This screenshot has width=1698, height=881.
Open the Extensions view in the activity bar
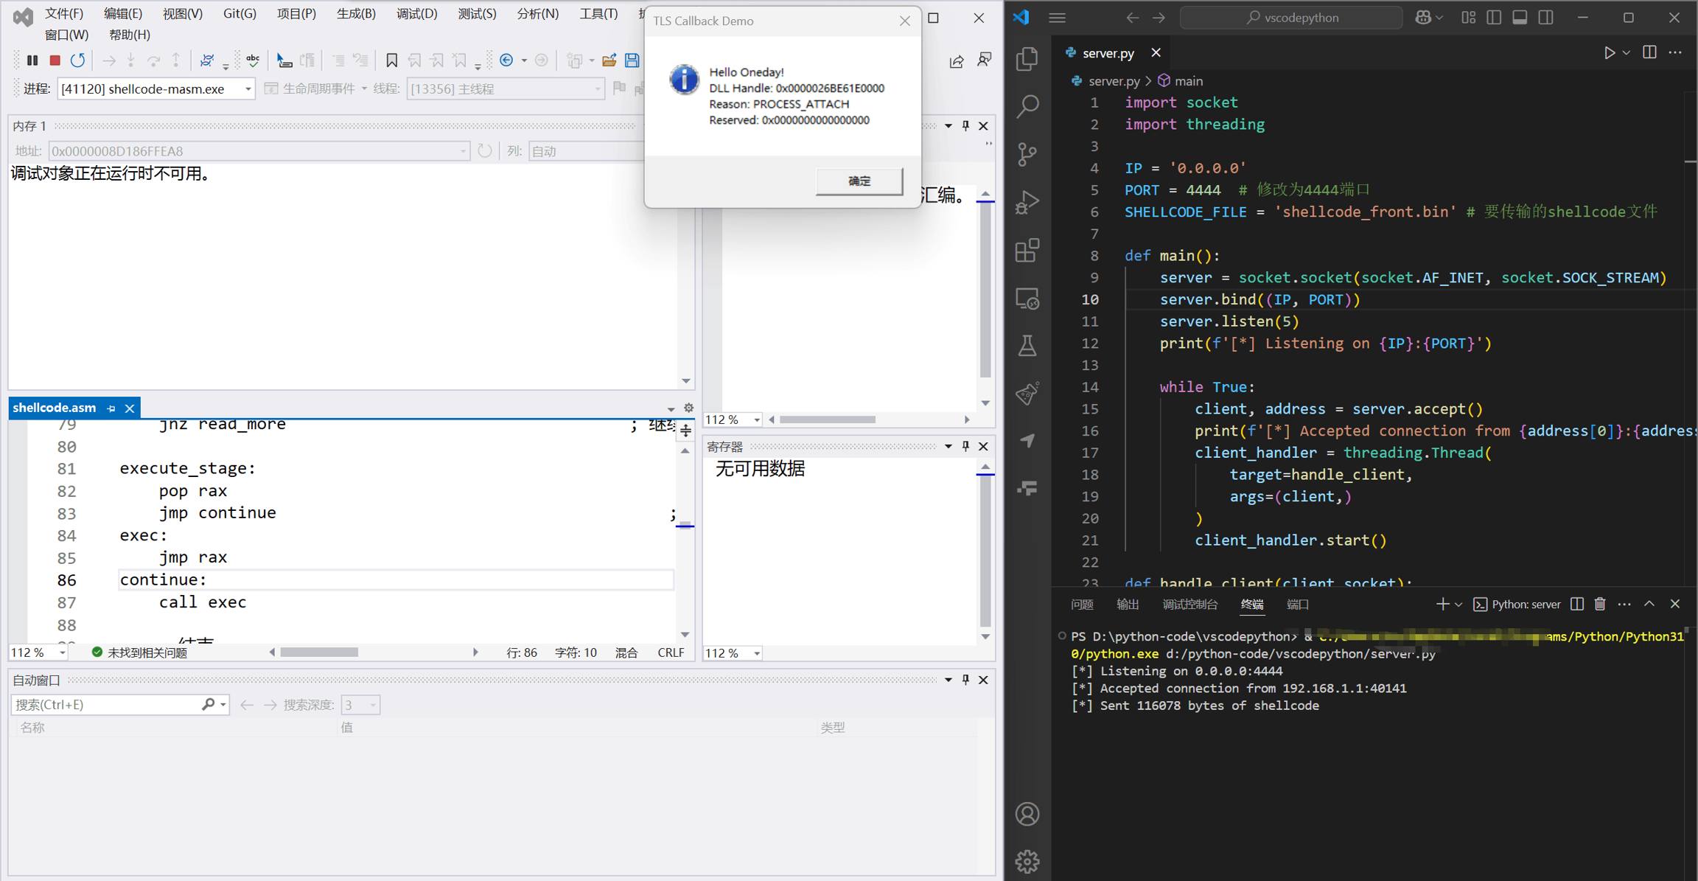pyautogui.click(x=1027, y=251)
